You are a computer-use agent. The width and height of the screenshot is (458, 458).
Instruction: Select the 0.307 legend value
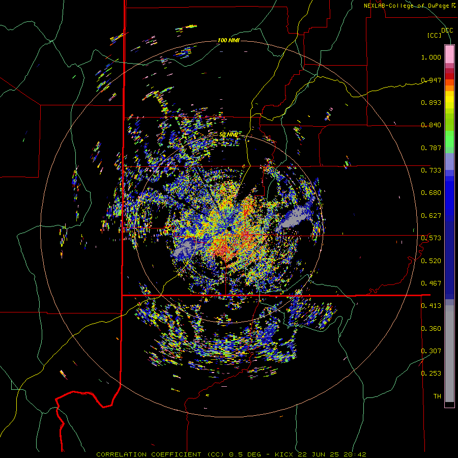click(431, 351)
